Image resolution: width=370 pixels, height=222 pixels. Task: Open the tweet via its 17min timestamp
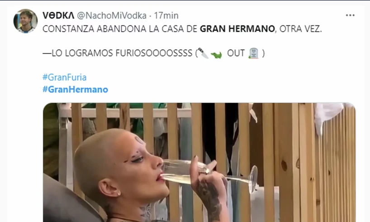[x=166, y=15]
